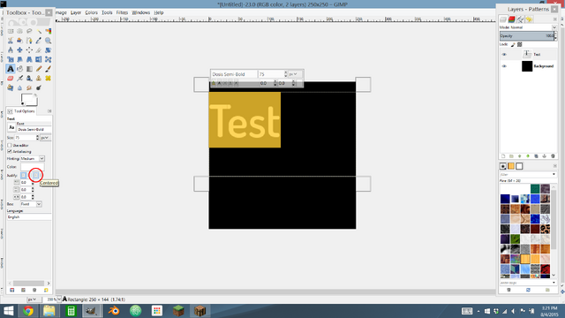
Task: Duplicate the selected layer
Action: click(x=536, y=156)
